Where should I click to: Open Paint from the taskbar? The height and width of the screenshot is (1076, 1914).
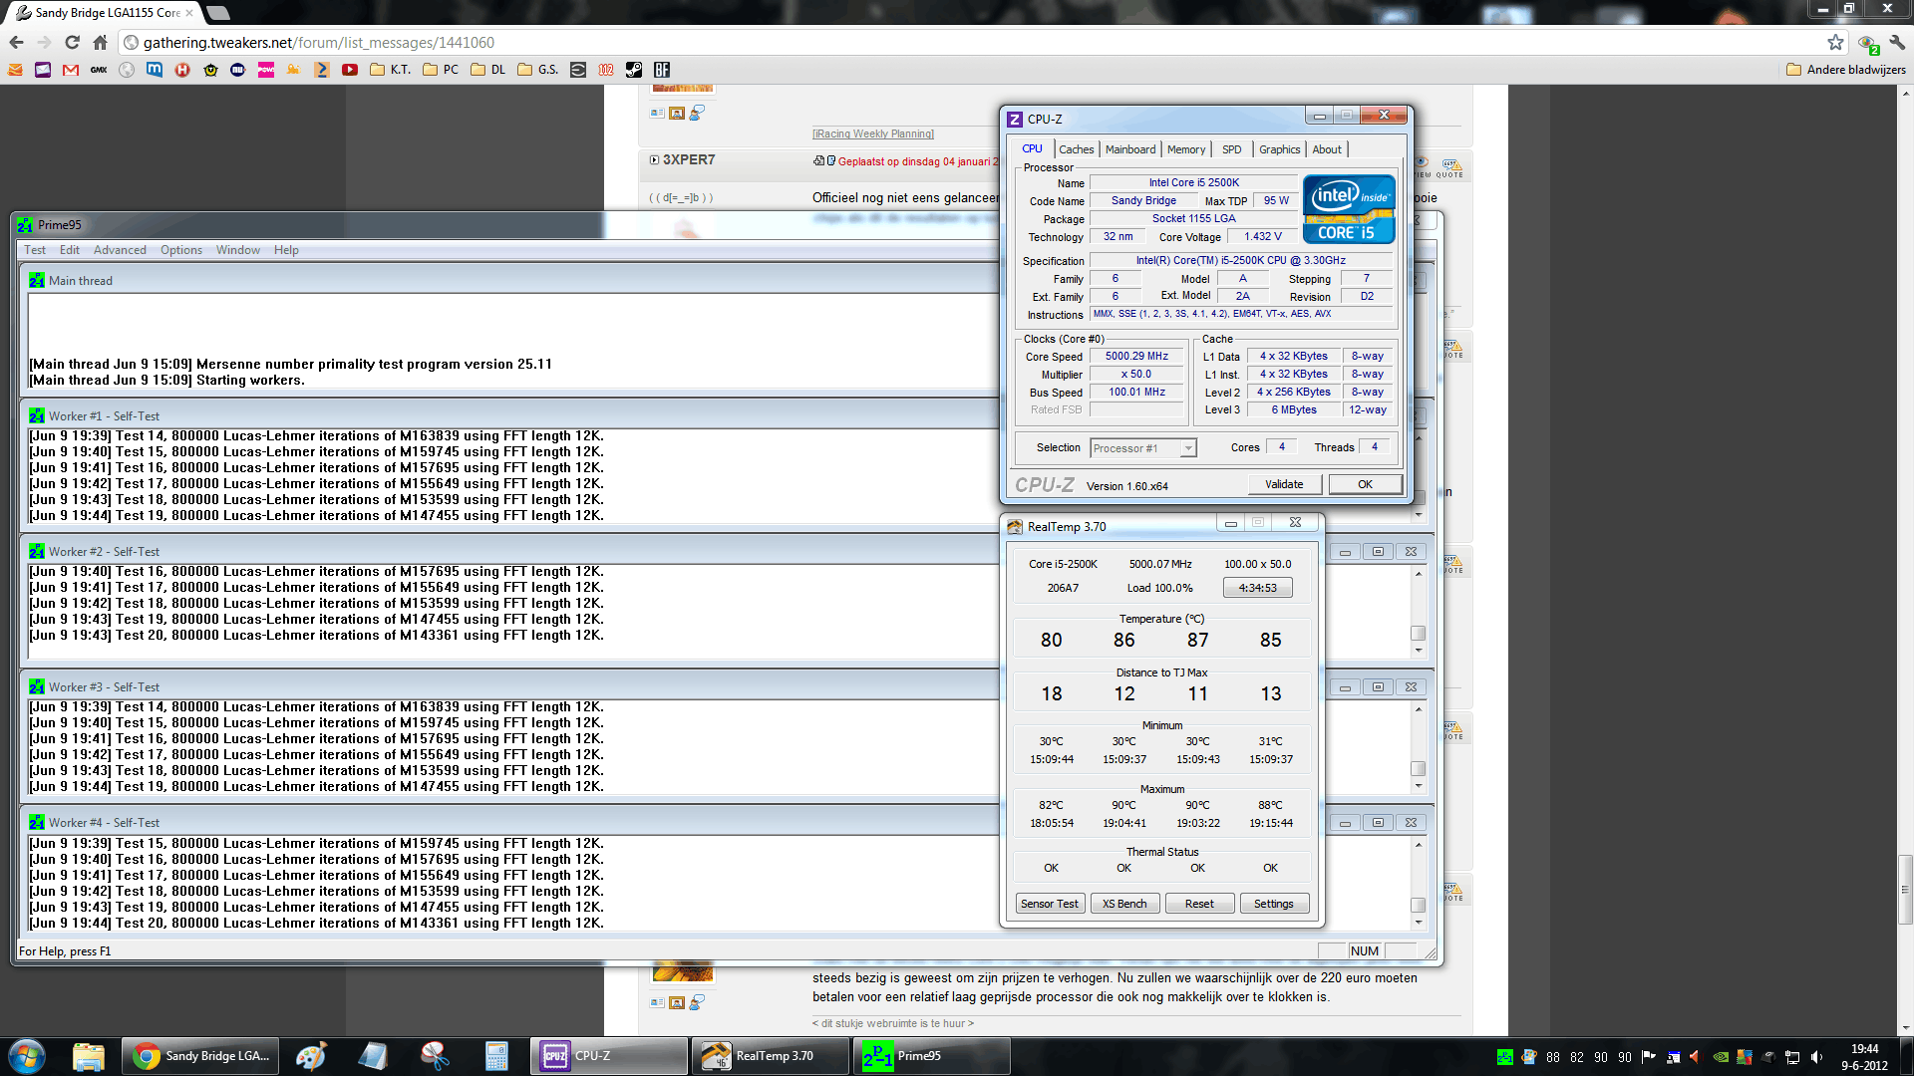(x=311, y=1056)
